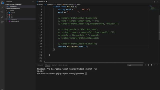Click line number 13 in gutter
The width and height of the screenshot is (160, 90).
pyautogui.click(x=40, y=24)
